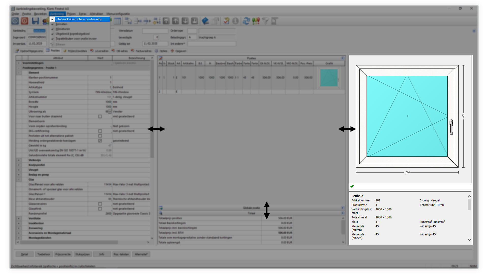Click the Save floppy disk icon

click(35, 21)
